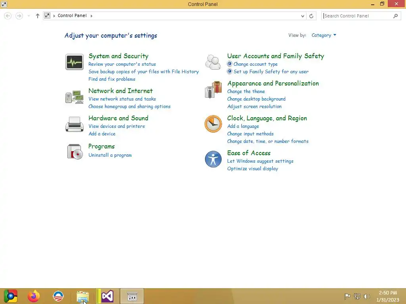The height and width of the screenshot is (304, 406).
Task: Click the shield icon beside Set up Family Safety
Action: [230, 71]
